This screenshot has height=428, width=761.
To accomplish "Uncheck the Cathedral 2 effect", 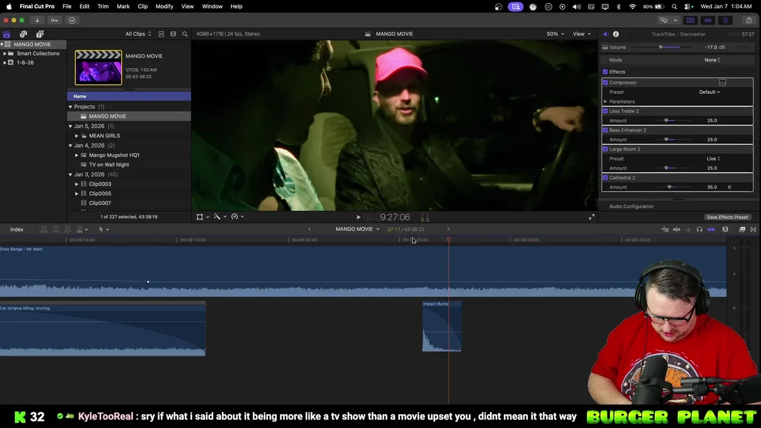I will [605, 178].
